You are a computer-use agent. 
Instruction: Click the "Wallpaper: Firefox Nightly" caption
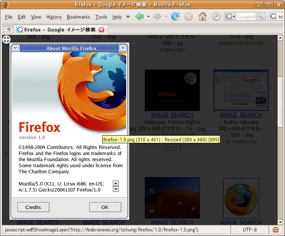172,122
